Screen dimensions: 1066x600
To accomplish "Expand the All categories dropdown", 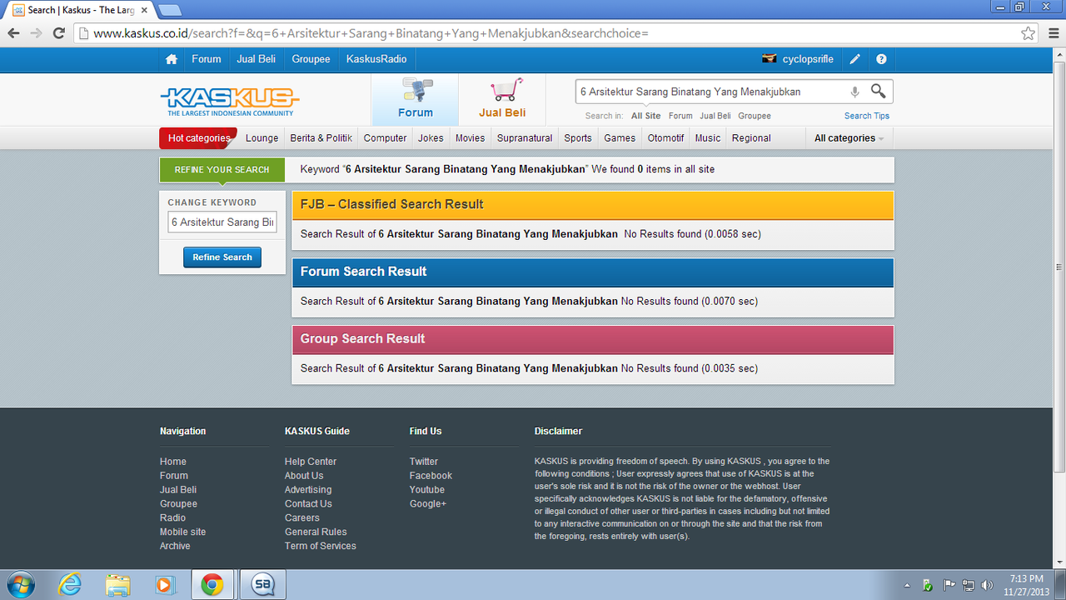I will click(849, 138).
